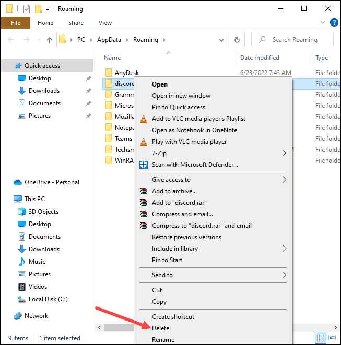
Task: Switch to Details view icon in status bar
Action: pyautogui.click(x=321, y=338)
